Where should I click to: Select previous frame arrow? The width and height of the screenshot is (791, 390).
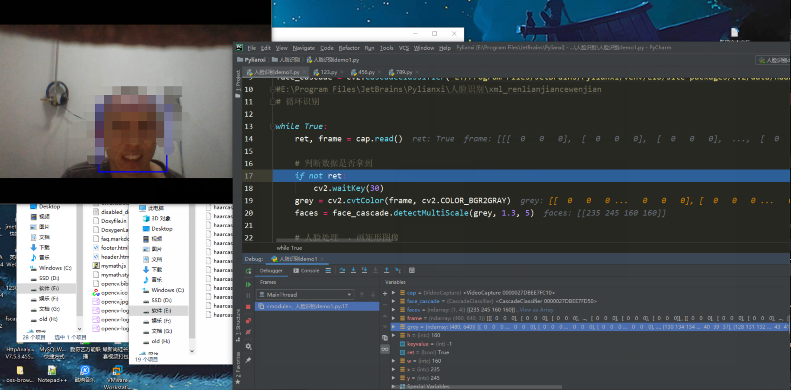pos(362,295)
